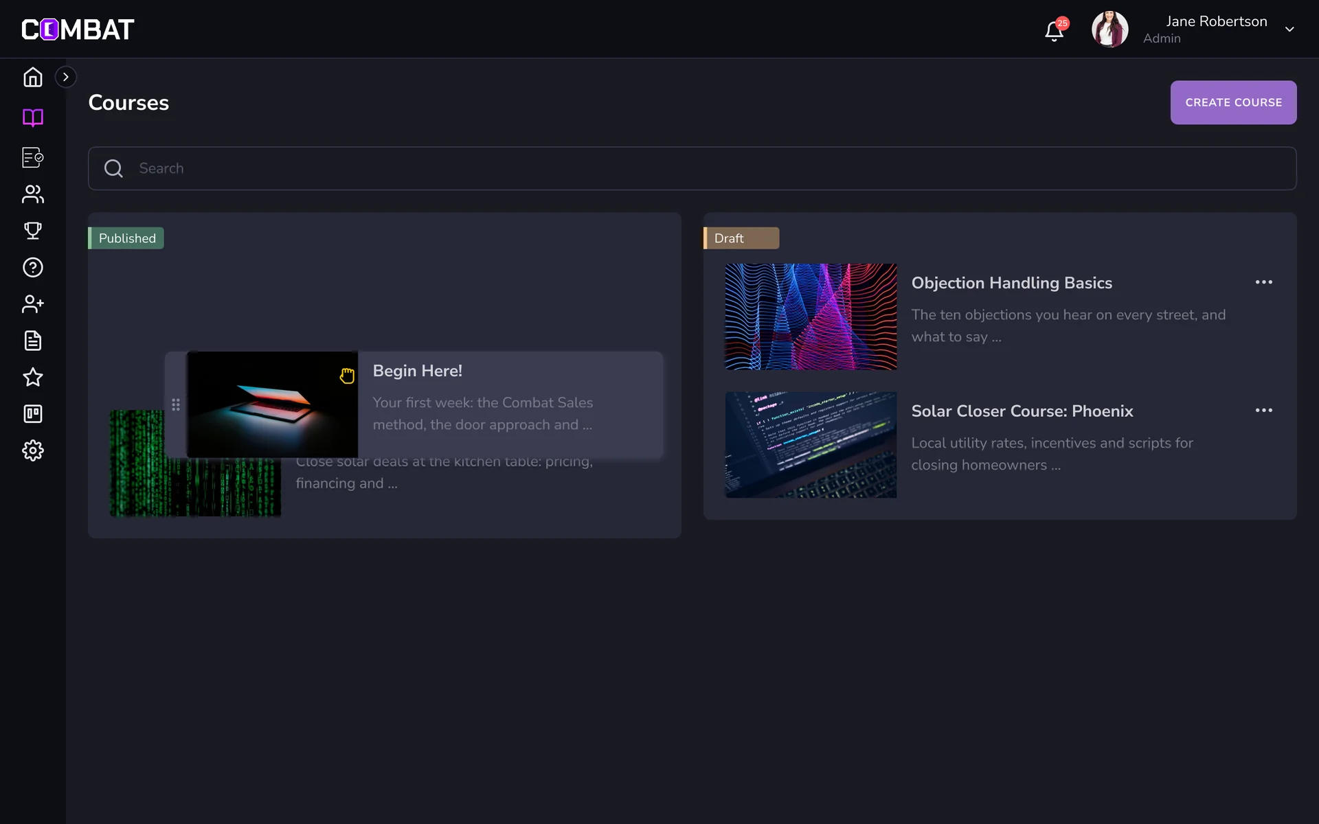Click 'Local utility rates, incentives' description
This screenshot has width=1319, height=824.
pos(1052,454)
